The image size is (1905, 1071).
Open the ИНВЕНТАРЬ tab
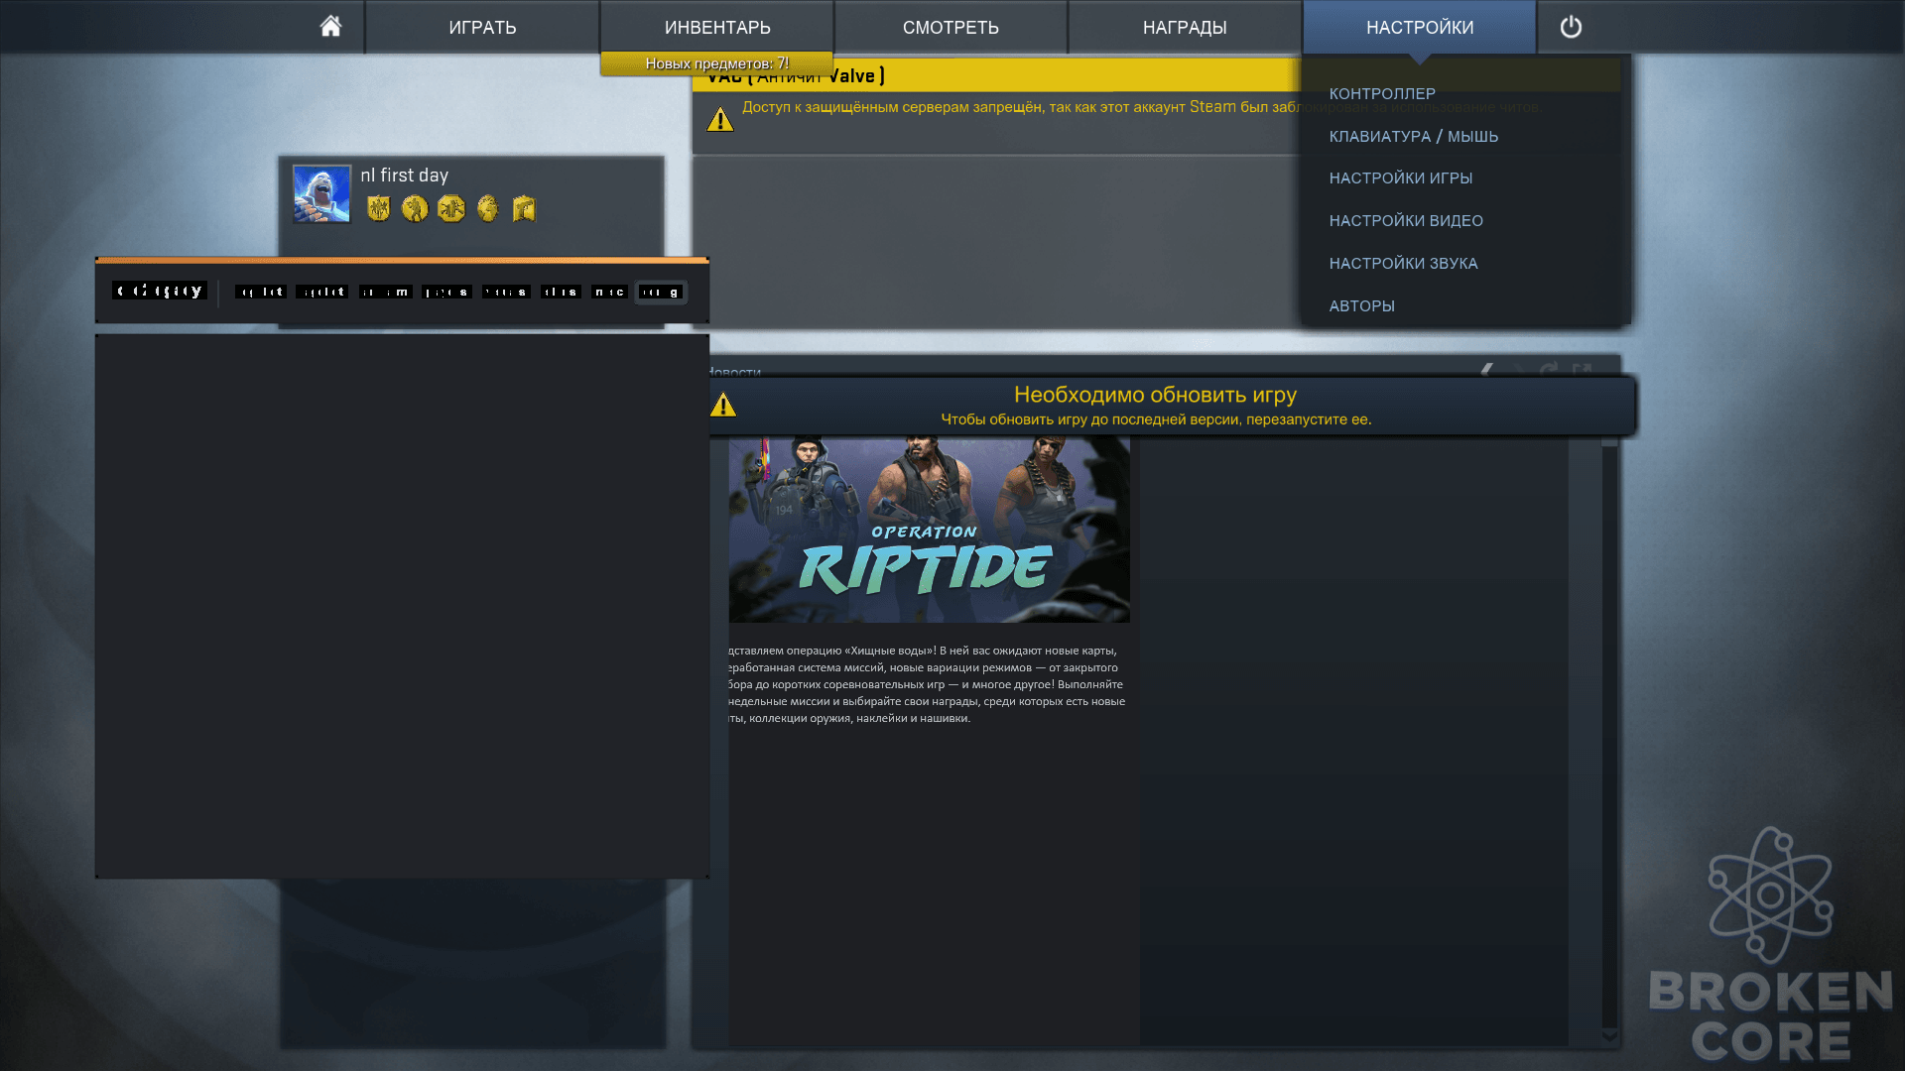pyautogui.click(x=717, y=27)
